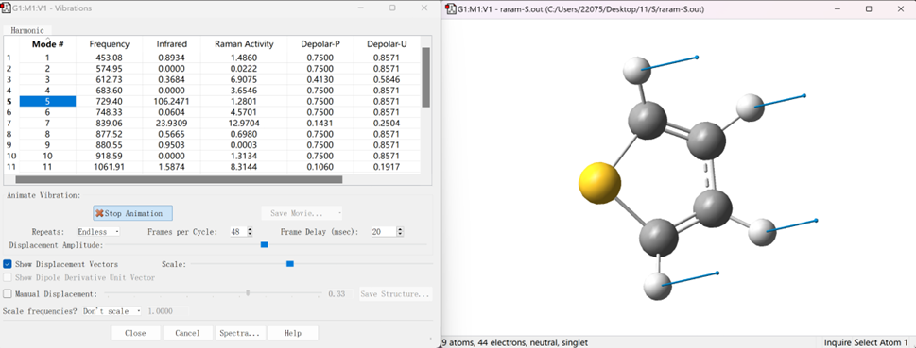
Task: Click the Raman Activity value 6.9075
Action: 244,79
